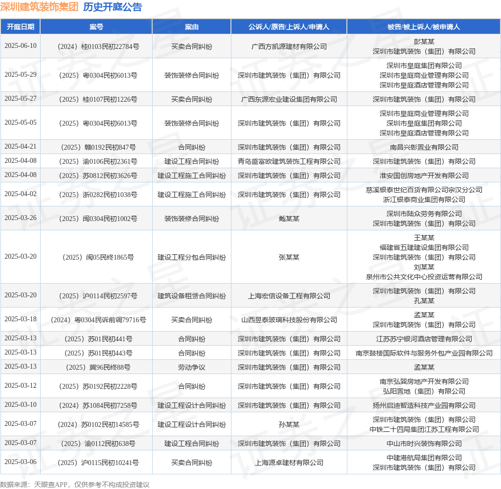This screenshot has height=489, width=501.
Task: Click defendant 扬州启迪智造科技产业园有限公司
Action: click(424, 406)
